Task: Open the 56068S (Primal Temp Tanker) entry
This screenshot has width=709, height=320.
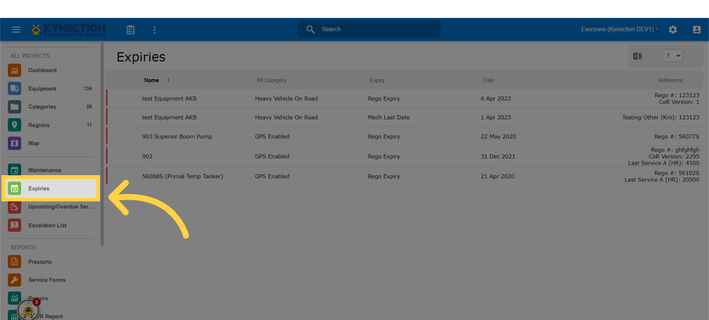Action: pyautogui.click(x=182, y=176)
